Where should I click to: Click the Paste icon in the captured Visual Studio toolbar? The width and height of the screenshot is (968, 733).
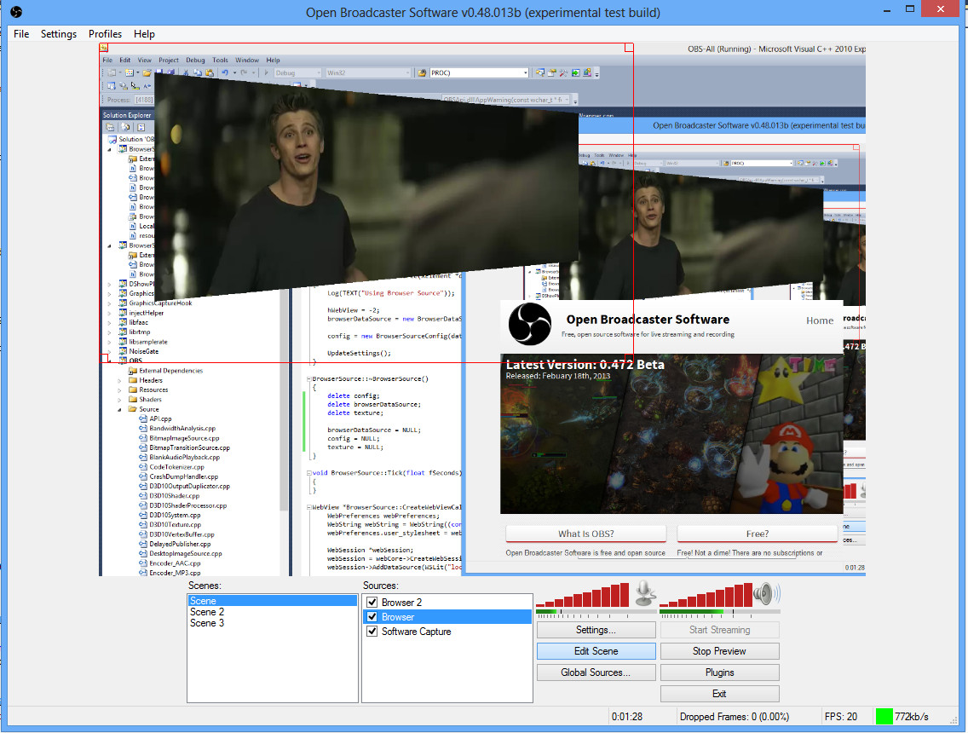(x=210, y=72)
